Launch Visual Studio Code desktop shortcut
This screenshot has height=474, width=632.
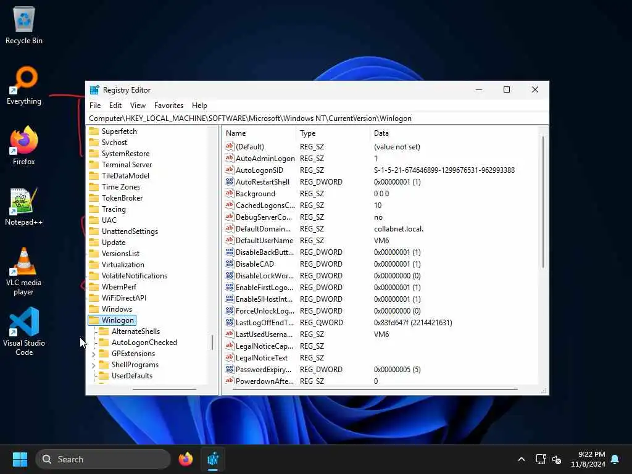[x=24, y=331]
